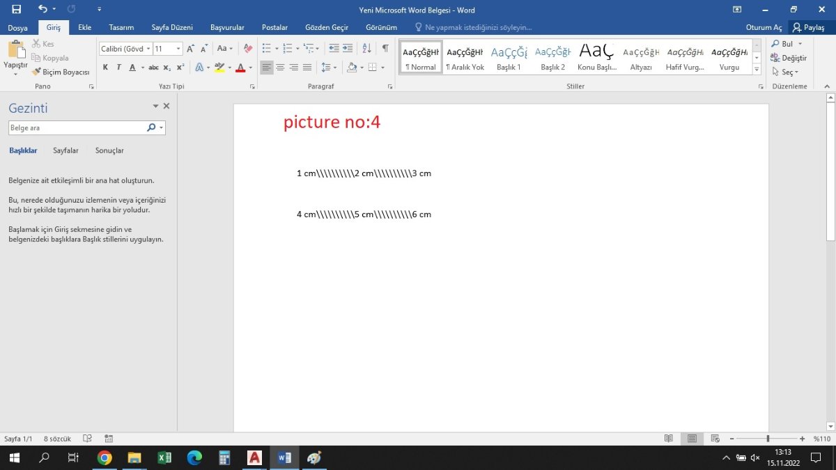Click the zoom slider handle
Image resolution: width=836 pixels, height=470 pixels.
pos(768,439)
